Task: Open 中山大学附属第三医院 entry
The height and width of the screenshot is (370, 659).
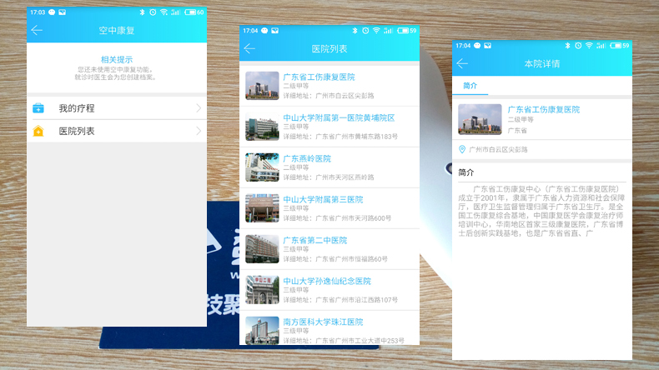Action: tap(329, 208)
